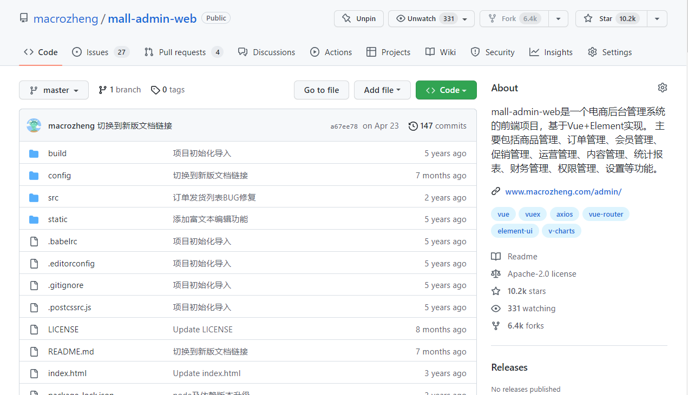
Task: Click the Go to file button
Action: (322, 90)
